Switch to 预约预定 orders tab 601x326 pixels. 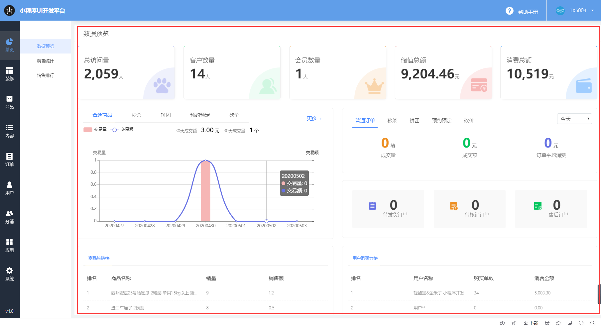pos(442,121)
